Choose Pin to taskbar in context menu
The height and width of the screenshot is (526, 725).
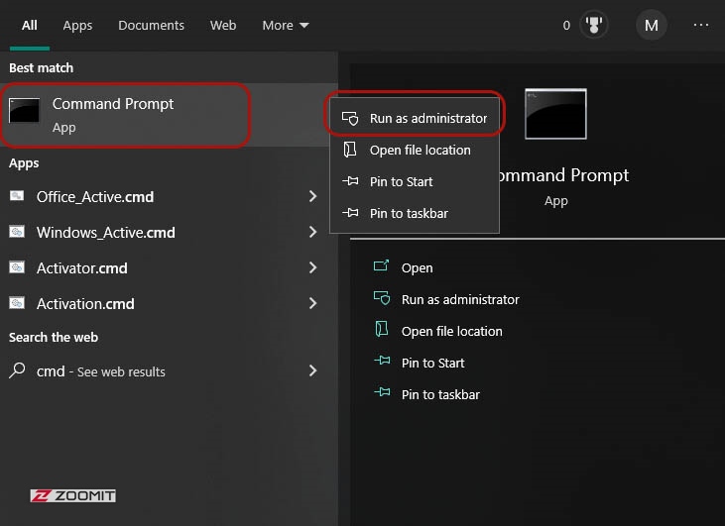coord(408,213)
